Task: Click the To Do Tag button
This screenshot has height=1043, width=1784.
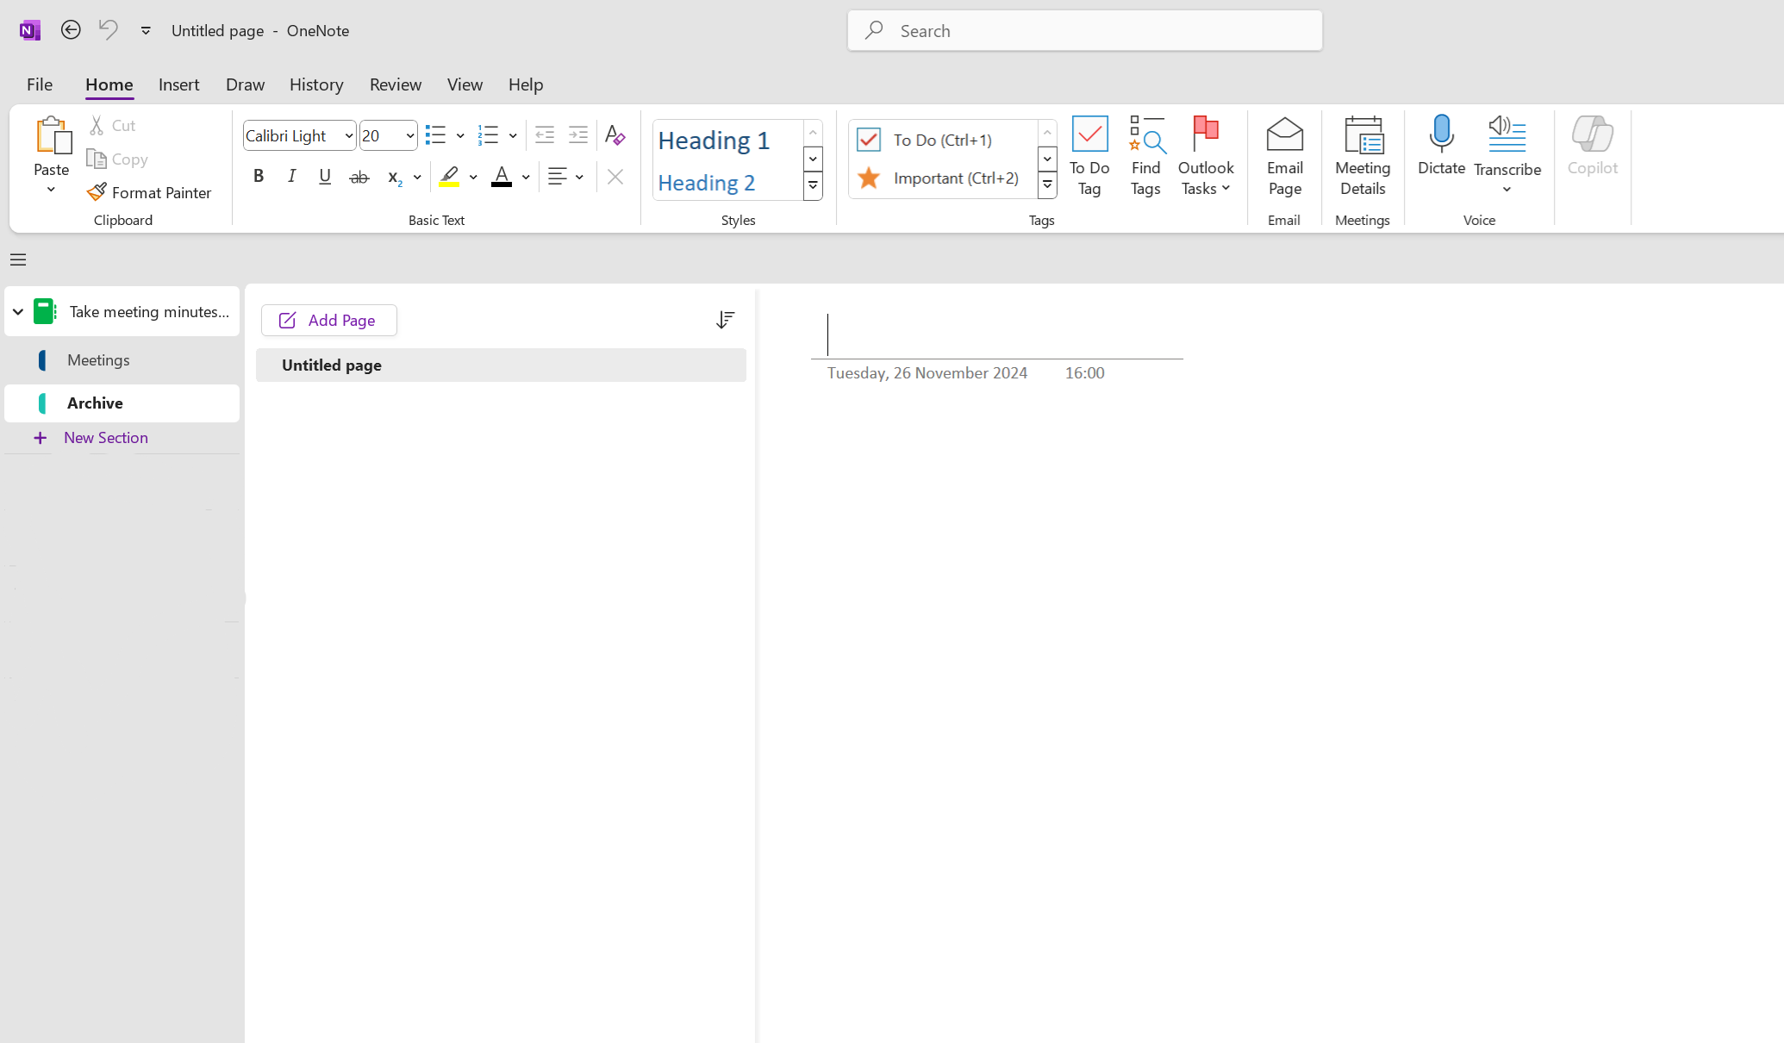Action: pos(1089,156)
